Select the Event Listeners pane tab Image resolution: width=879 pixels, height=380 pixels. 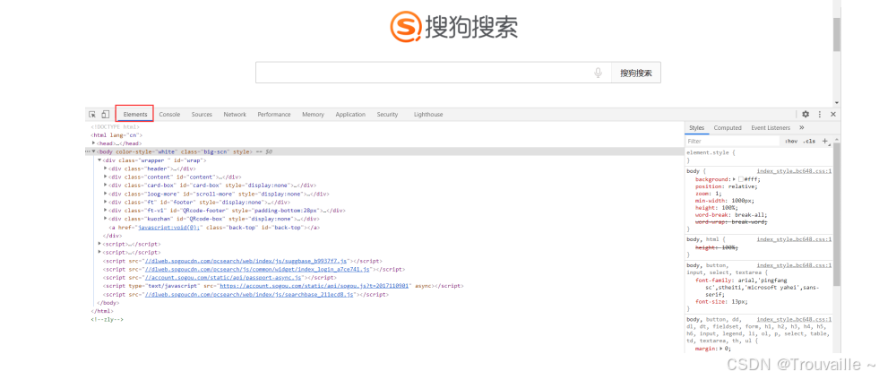pos(771,128)
